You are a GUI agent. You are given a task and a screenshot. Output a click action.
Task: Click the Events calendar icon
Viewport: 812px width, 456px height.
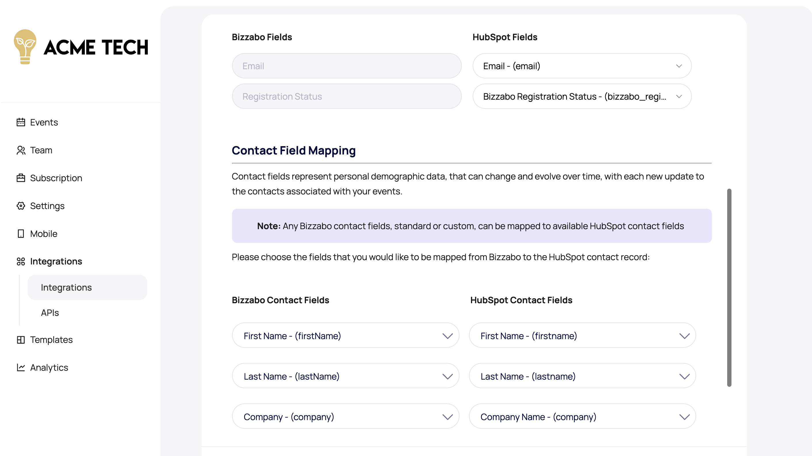pyautogui.click(x=21, y=122)
